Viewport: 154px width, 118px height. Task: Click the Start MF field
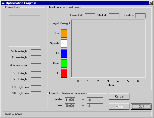[x=114, y=16]
